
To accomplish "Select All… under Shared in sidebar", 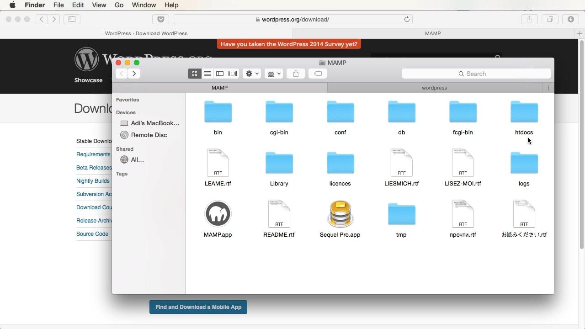I will 133,159.
